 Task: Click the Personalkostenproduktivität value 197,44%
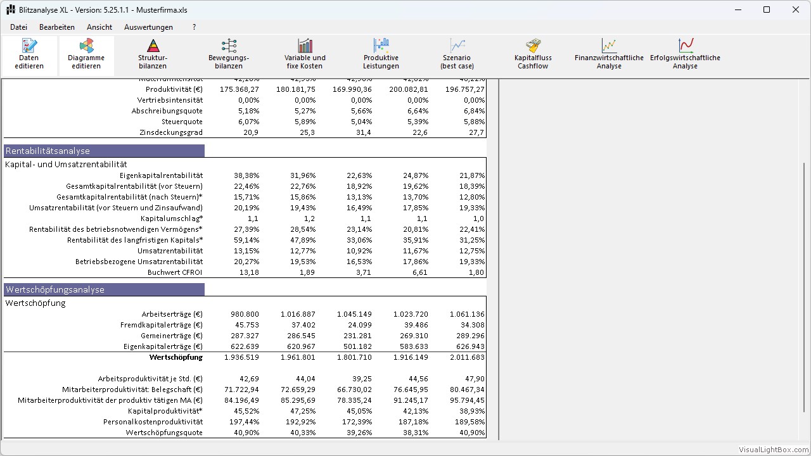tap(245, 422)
